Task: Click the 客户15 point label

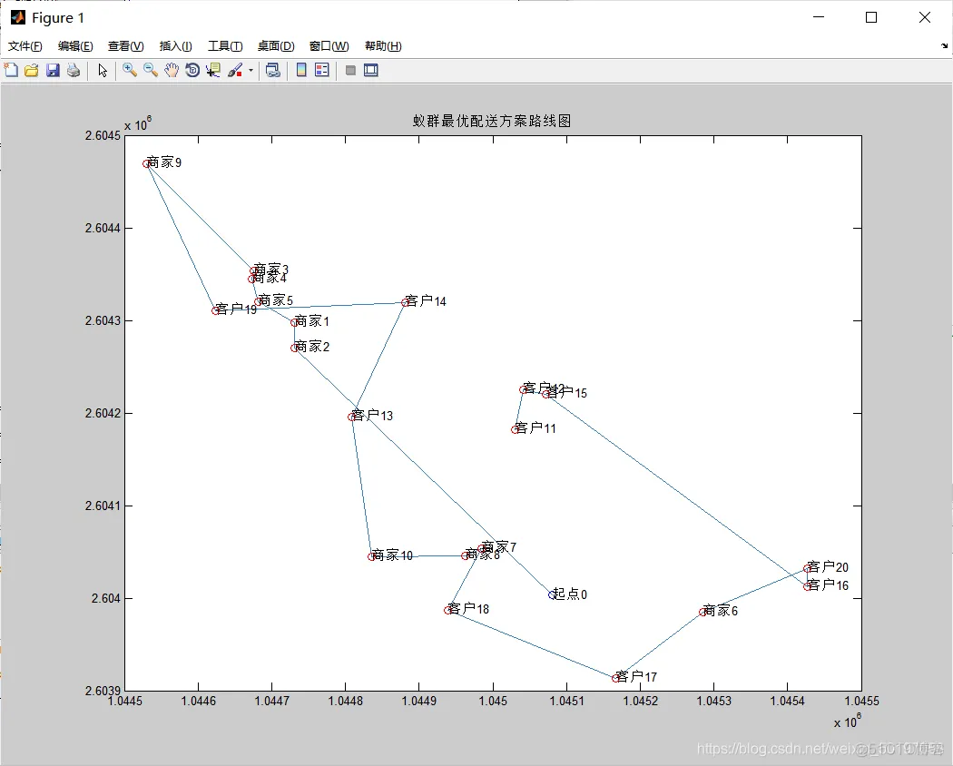Action: click(x=567, y=393)
